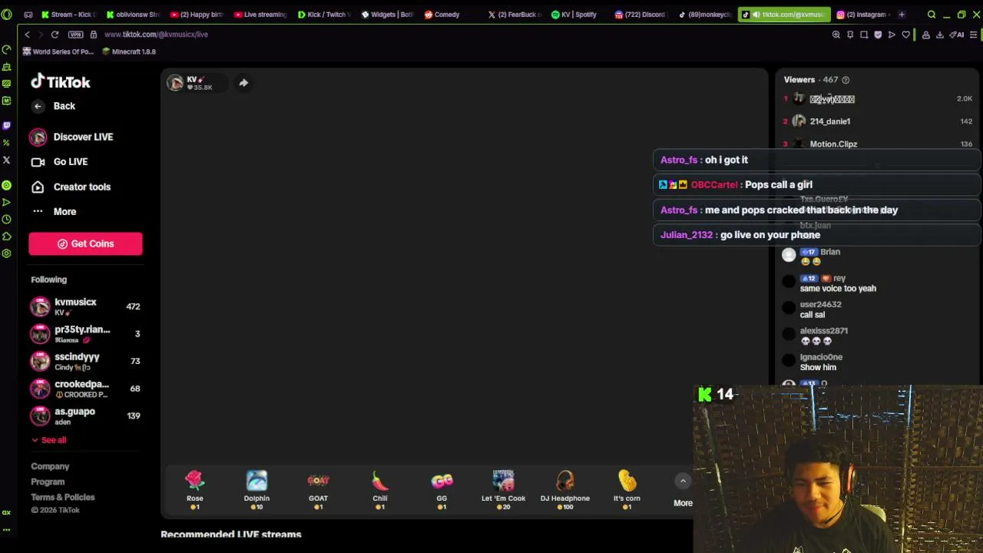Open the Company footer link
The width and height of the screenshot is (983, 553).
pos(50,466)
